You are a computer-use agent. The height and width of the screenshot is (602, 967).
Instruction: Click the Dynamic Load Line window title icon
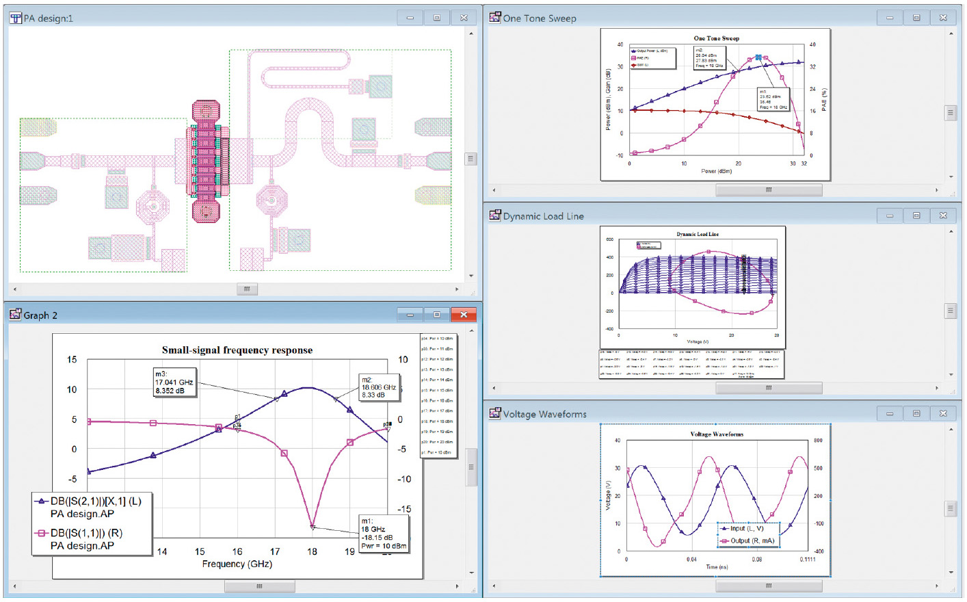[x=495, y=215]
